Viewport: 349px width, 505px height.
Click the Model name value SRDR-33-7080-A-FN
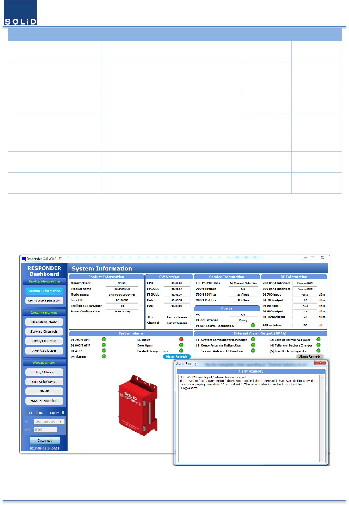pos(122,294)
